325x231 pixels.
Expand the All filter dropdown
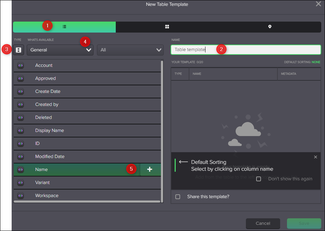[130, 50]
